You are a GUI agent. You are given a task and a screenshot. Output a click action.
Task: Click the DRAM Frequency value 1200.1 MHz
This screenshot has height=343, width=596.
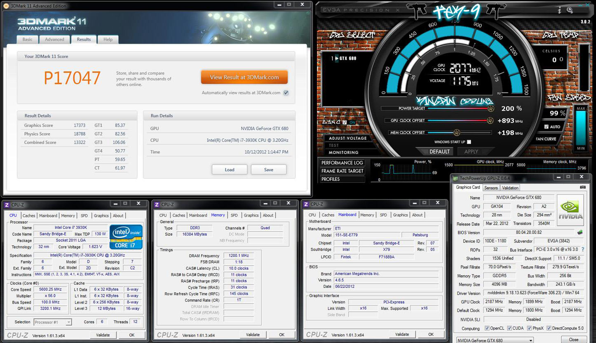point(239,256)
